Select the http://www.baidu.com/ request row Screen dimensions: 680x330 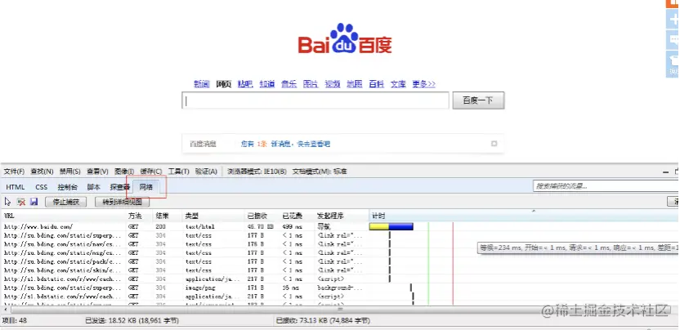340,226
